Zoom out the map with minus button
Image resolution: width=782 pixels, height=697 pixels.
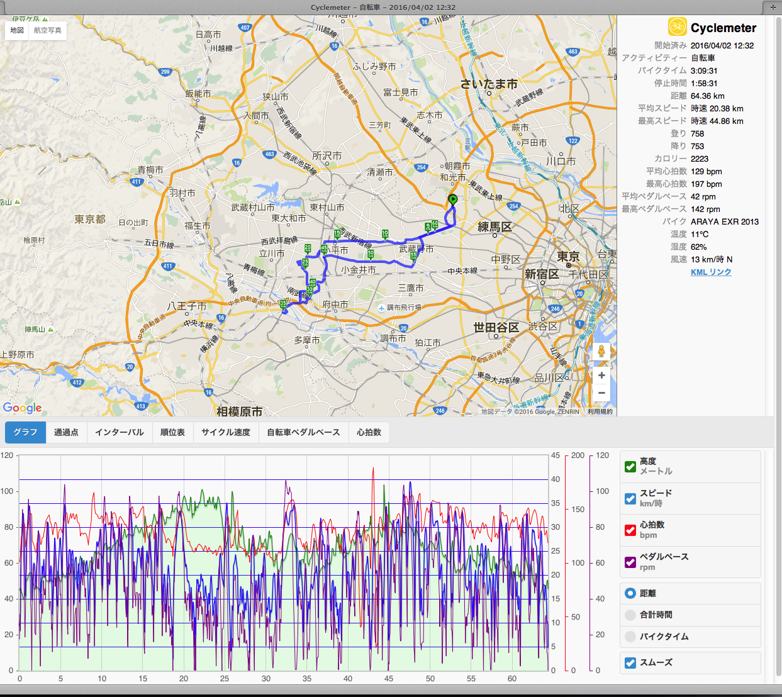(x=601, y=393)
